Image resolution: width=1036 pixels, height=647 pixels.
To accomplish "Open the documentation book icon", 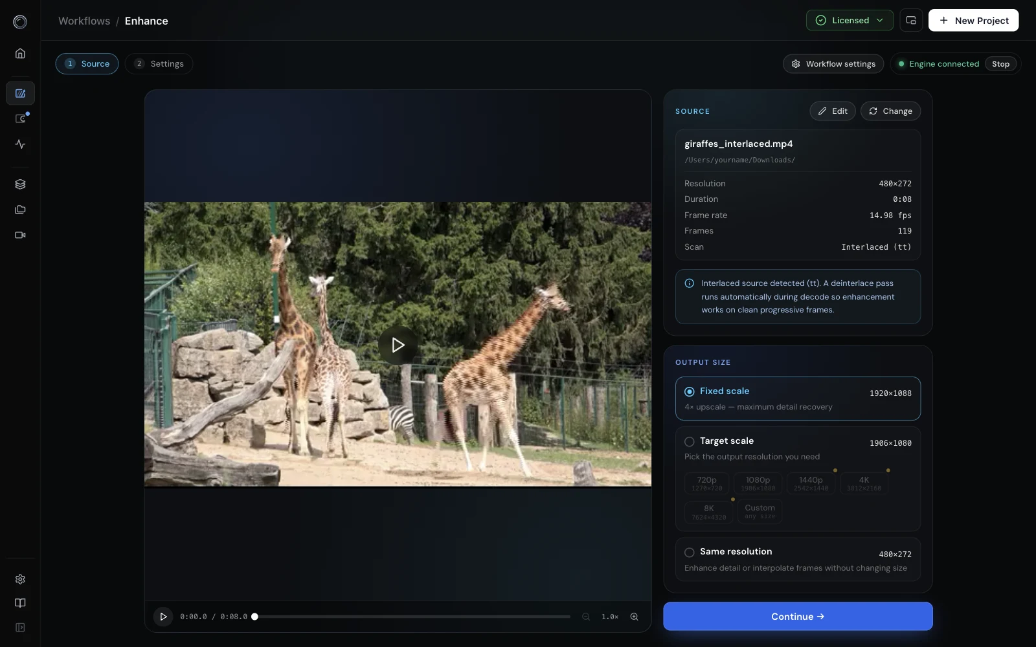I will [20, 603].
